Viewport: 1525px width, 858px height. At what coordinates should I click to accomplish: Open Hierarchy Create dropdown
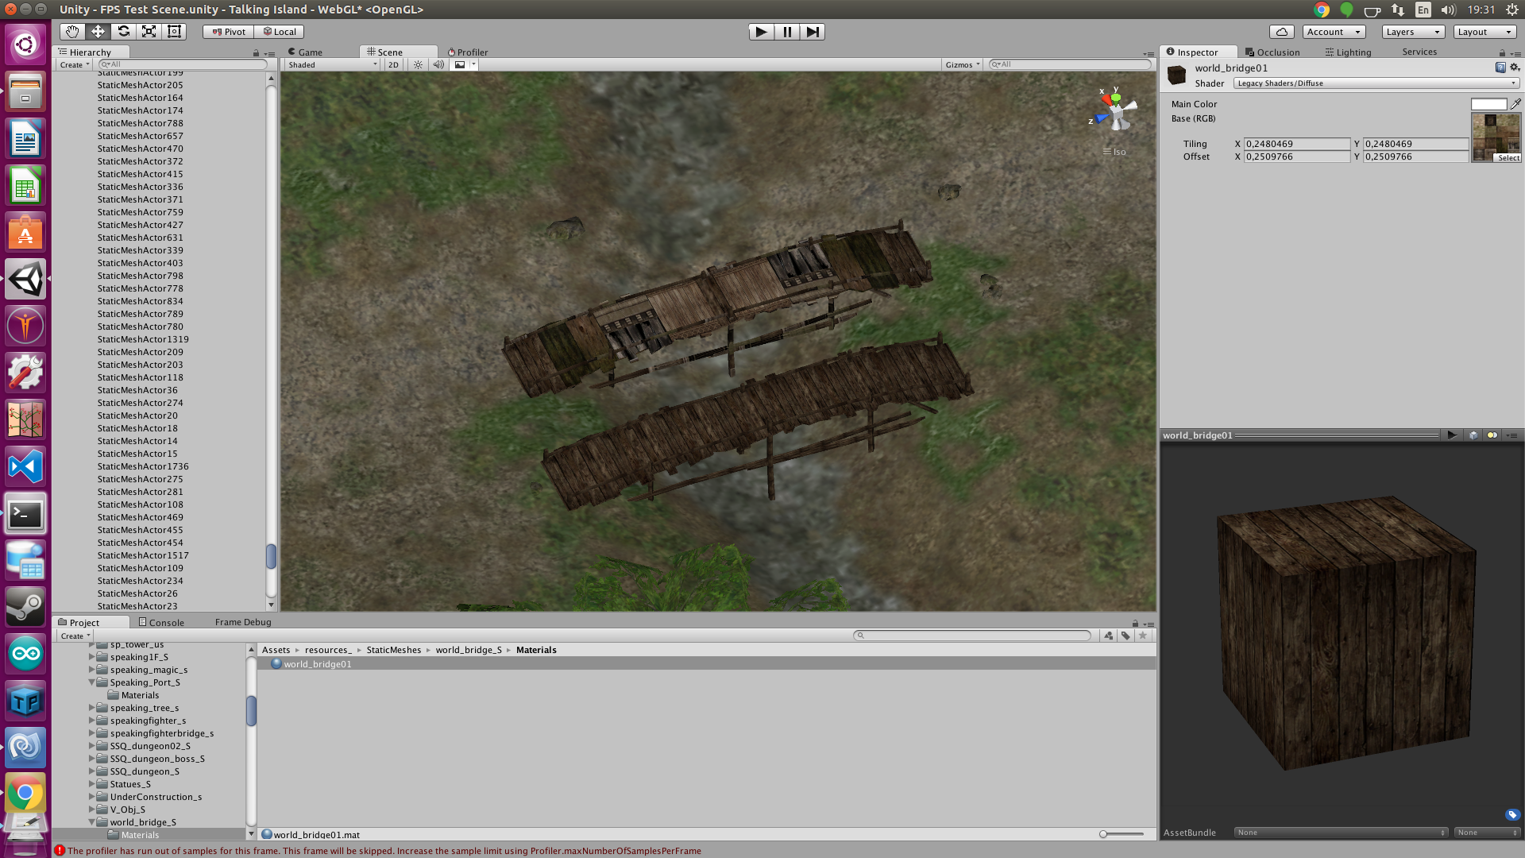click(75, 65)
